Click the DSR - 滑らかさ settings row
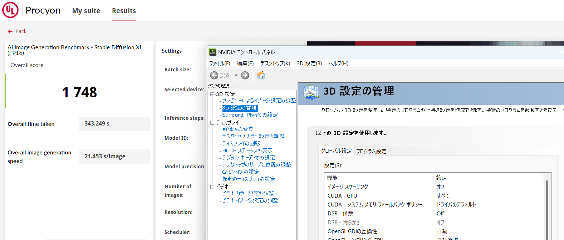 [434, 222]
